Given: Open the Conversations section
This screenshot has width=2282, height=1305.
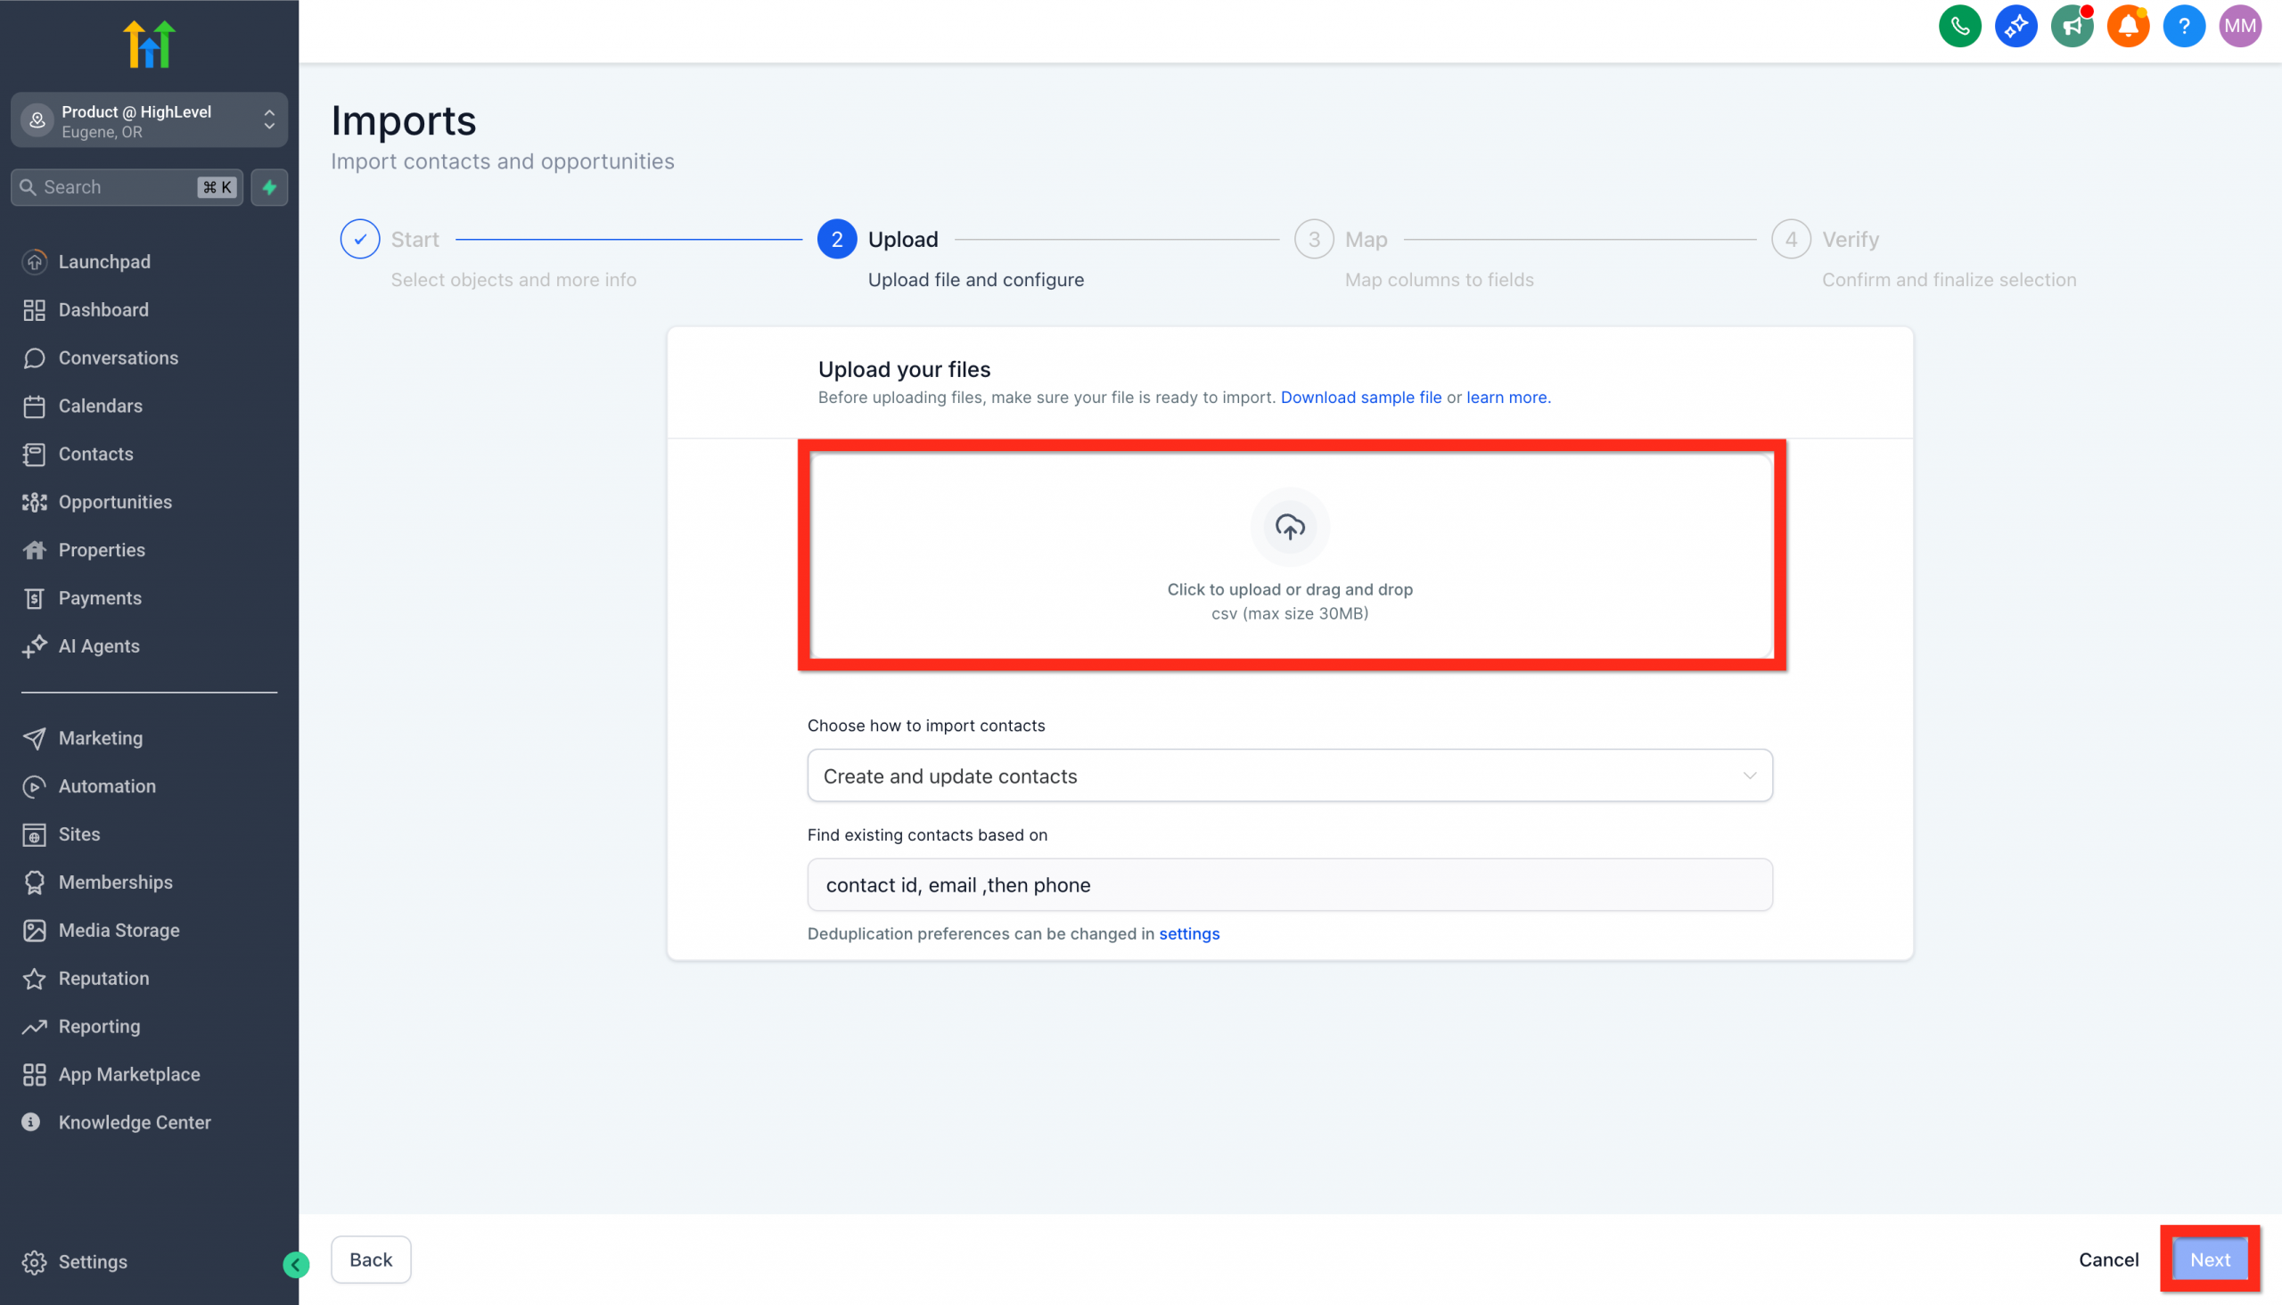Looking at the screenshot, I should (118, 357).
